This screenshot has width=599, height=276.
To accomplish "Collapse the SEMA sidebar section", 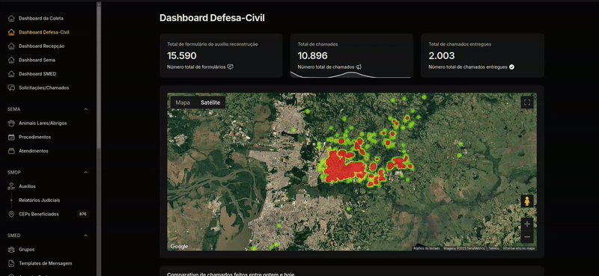I will (85, 109).
